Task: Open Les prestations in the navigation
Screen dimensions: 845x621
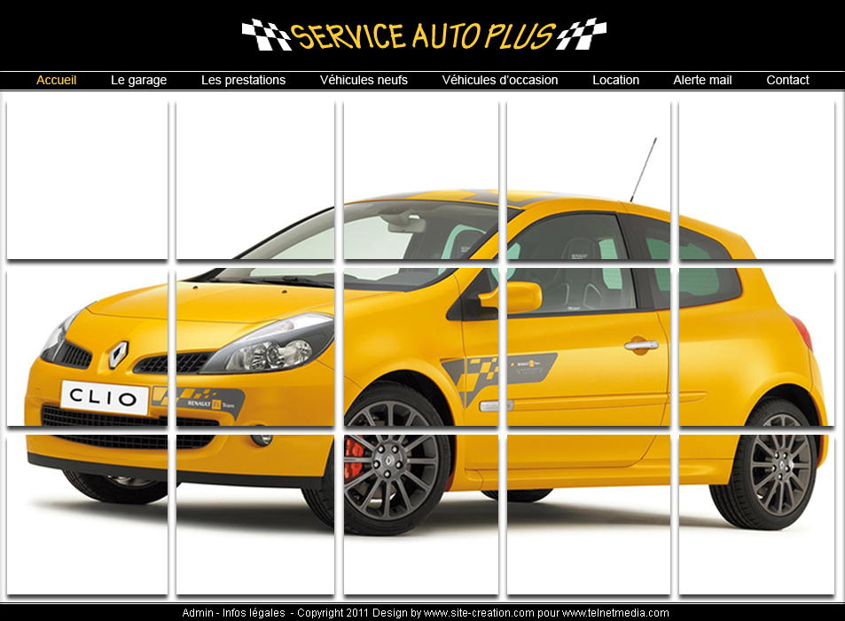Action: pos(244,81)
